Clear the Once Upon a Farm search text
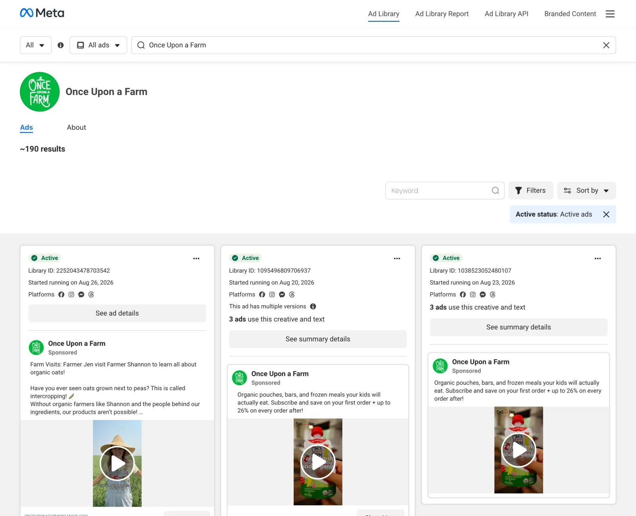The image size is (636, 516). 606,45
